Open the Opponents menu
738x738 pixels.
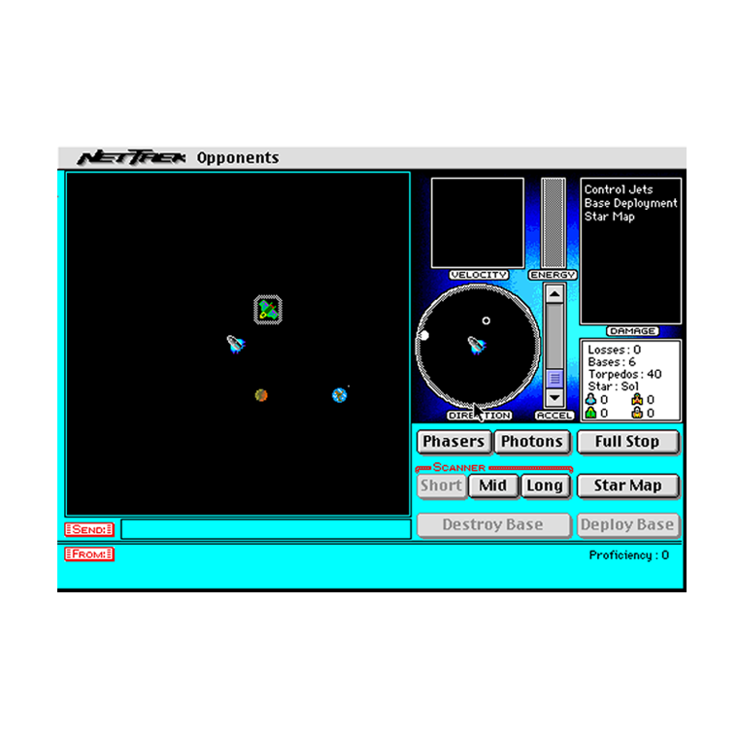click(238, 157)
